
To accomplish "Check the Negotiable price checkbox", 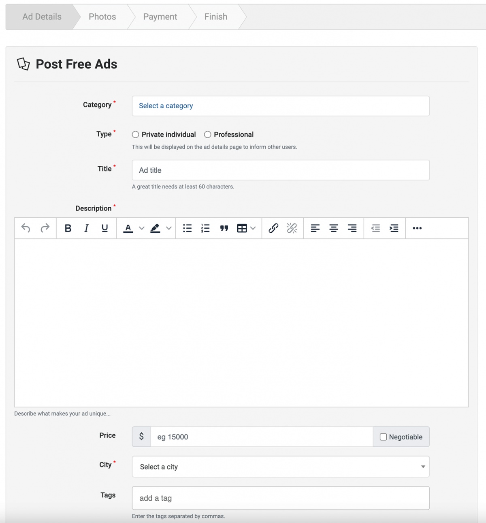I will pos(383,437).
